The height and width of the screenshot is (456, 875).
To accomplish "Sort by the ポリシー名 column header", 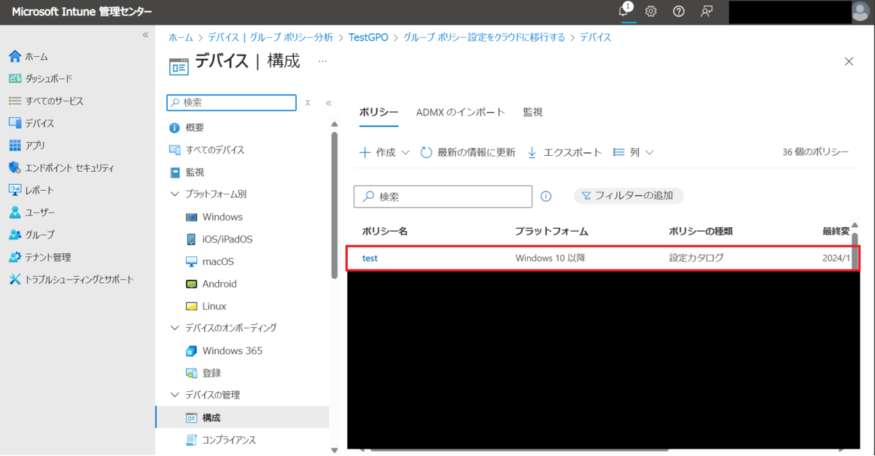I will coord(385,232).
